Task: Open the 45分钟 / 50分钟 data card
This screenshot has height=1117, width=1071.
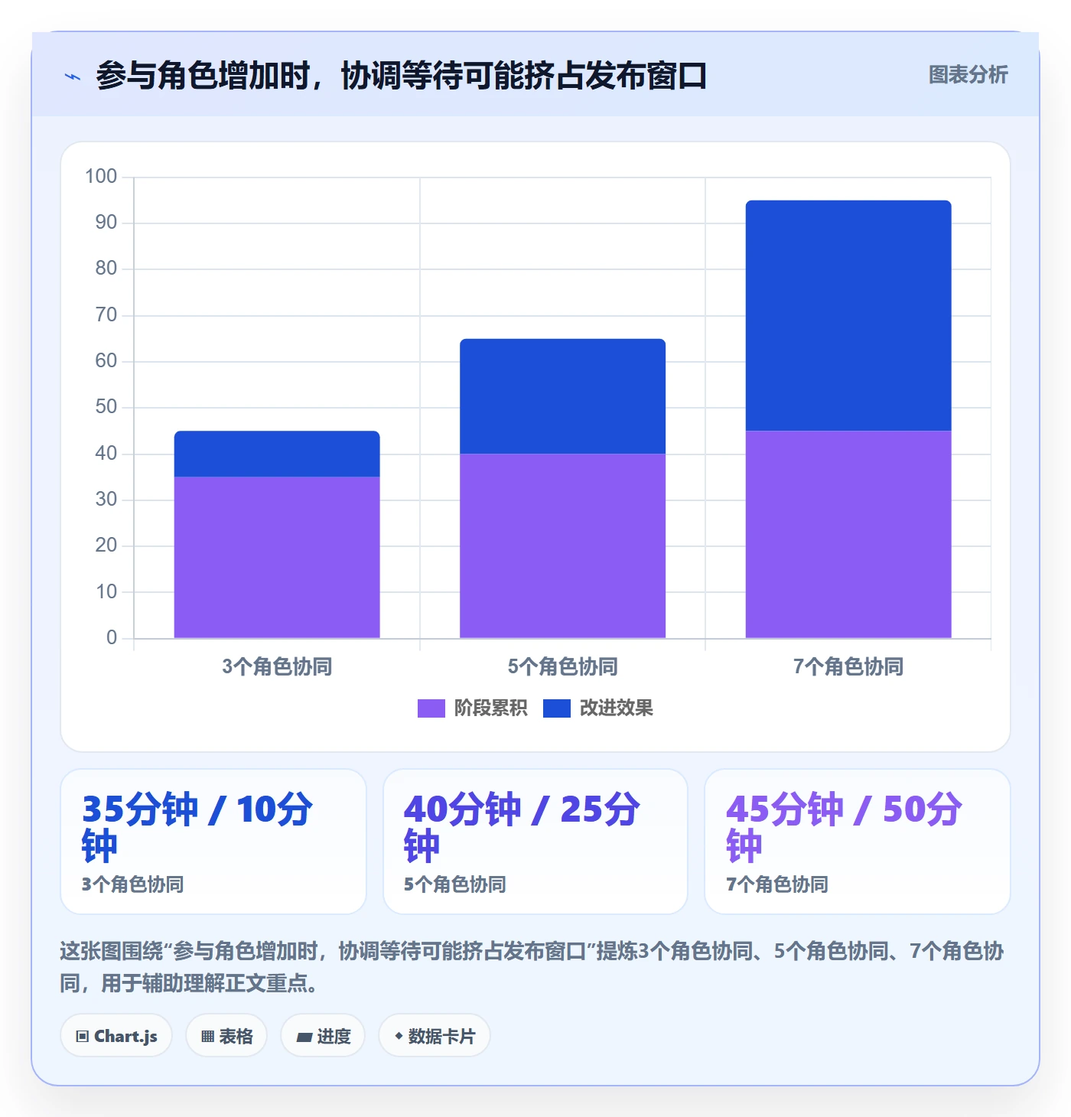Action: [x=858, y=842]
